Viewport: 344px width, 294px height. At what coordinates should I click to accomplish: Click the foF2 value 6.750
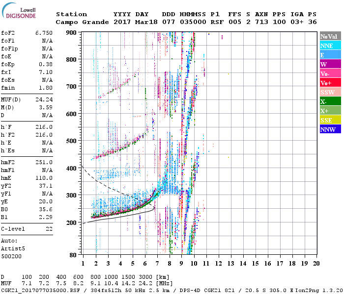click(x=44, y=33)
